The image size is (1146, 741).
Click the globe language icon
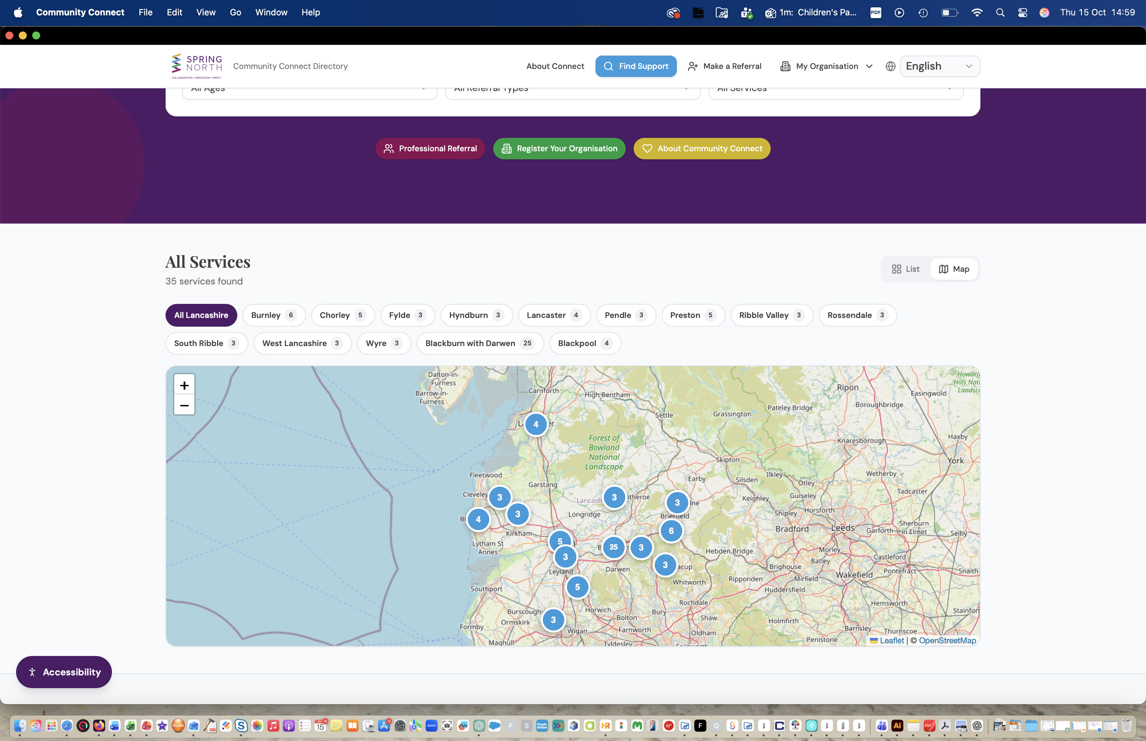point(890,66)
